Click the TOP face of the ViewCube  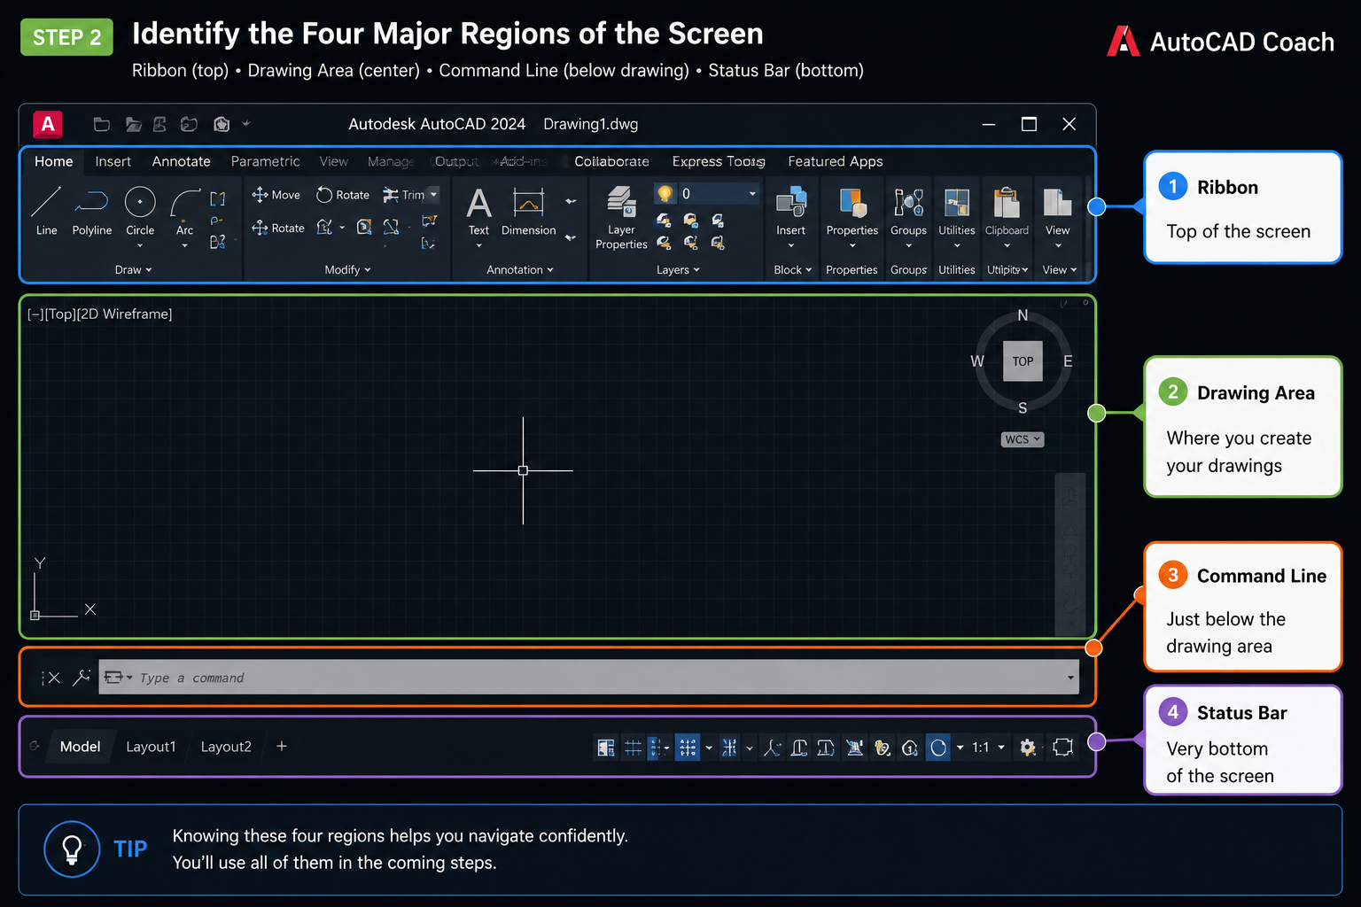[1023, 361]
